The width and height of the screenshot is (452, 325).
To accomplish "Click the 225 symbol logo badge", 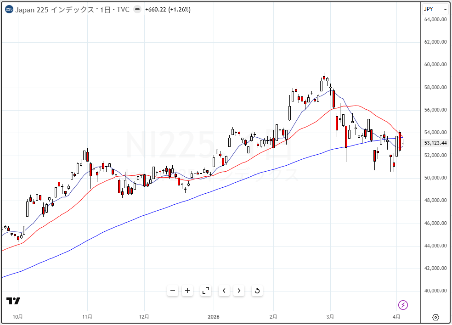I will [9, 10].
